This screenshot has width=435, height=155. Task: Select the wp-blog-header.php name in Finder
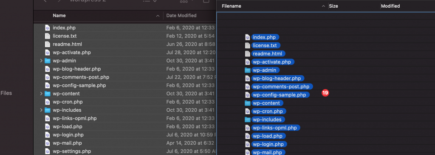point(76,69)
